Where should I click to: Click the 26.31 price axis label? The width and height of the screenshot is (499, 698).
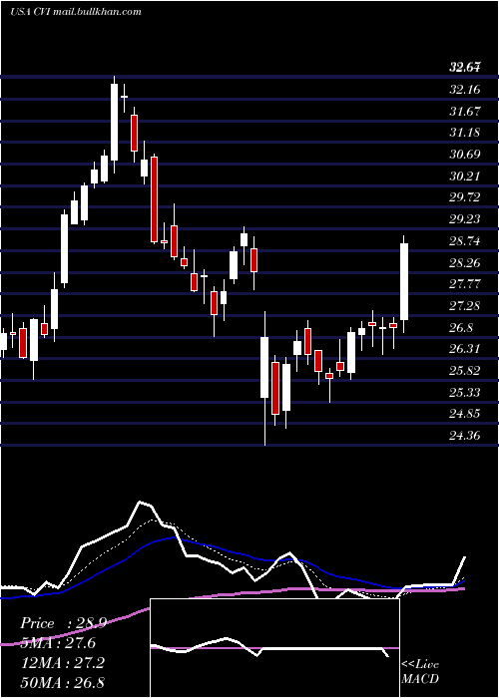point(465,349)
